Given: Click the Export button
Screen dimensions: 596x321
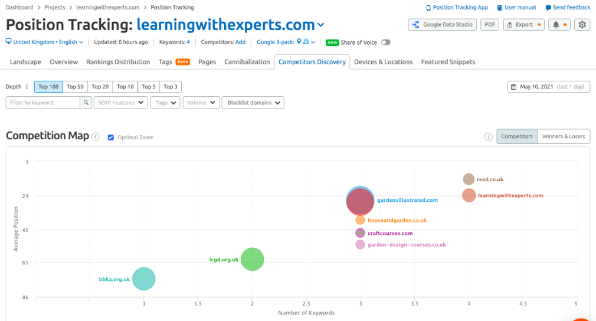Looking at the screenshot, I should 524,25.
